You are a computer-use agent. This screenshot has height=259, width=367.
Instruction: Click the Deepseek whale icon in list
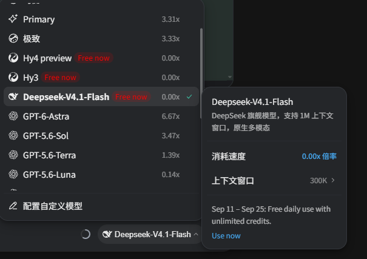pos(13,96)
